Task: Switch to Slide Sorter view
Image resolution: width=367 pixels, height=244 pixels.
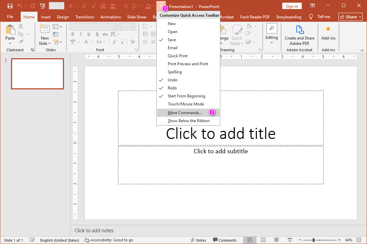Action: 263,240
